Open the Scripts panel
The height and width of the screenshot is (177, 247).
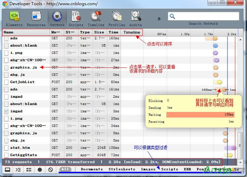pyautogui.click(x=76, y=19)
